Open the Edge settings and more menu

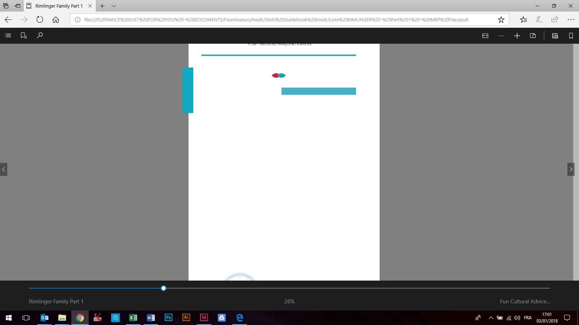tap(571, 20)
